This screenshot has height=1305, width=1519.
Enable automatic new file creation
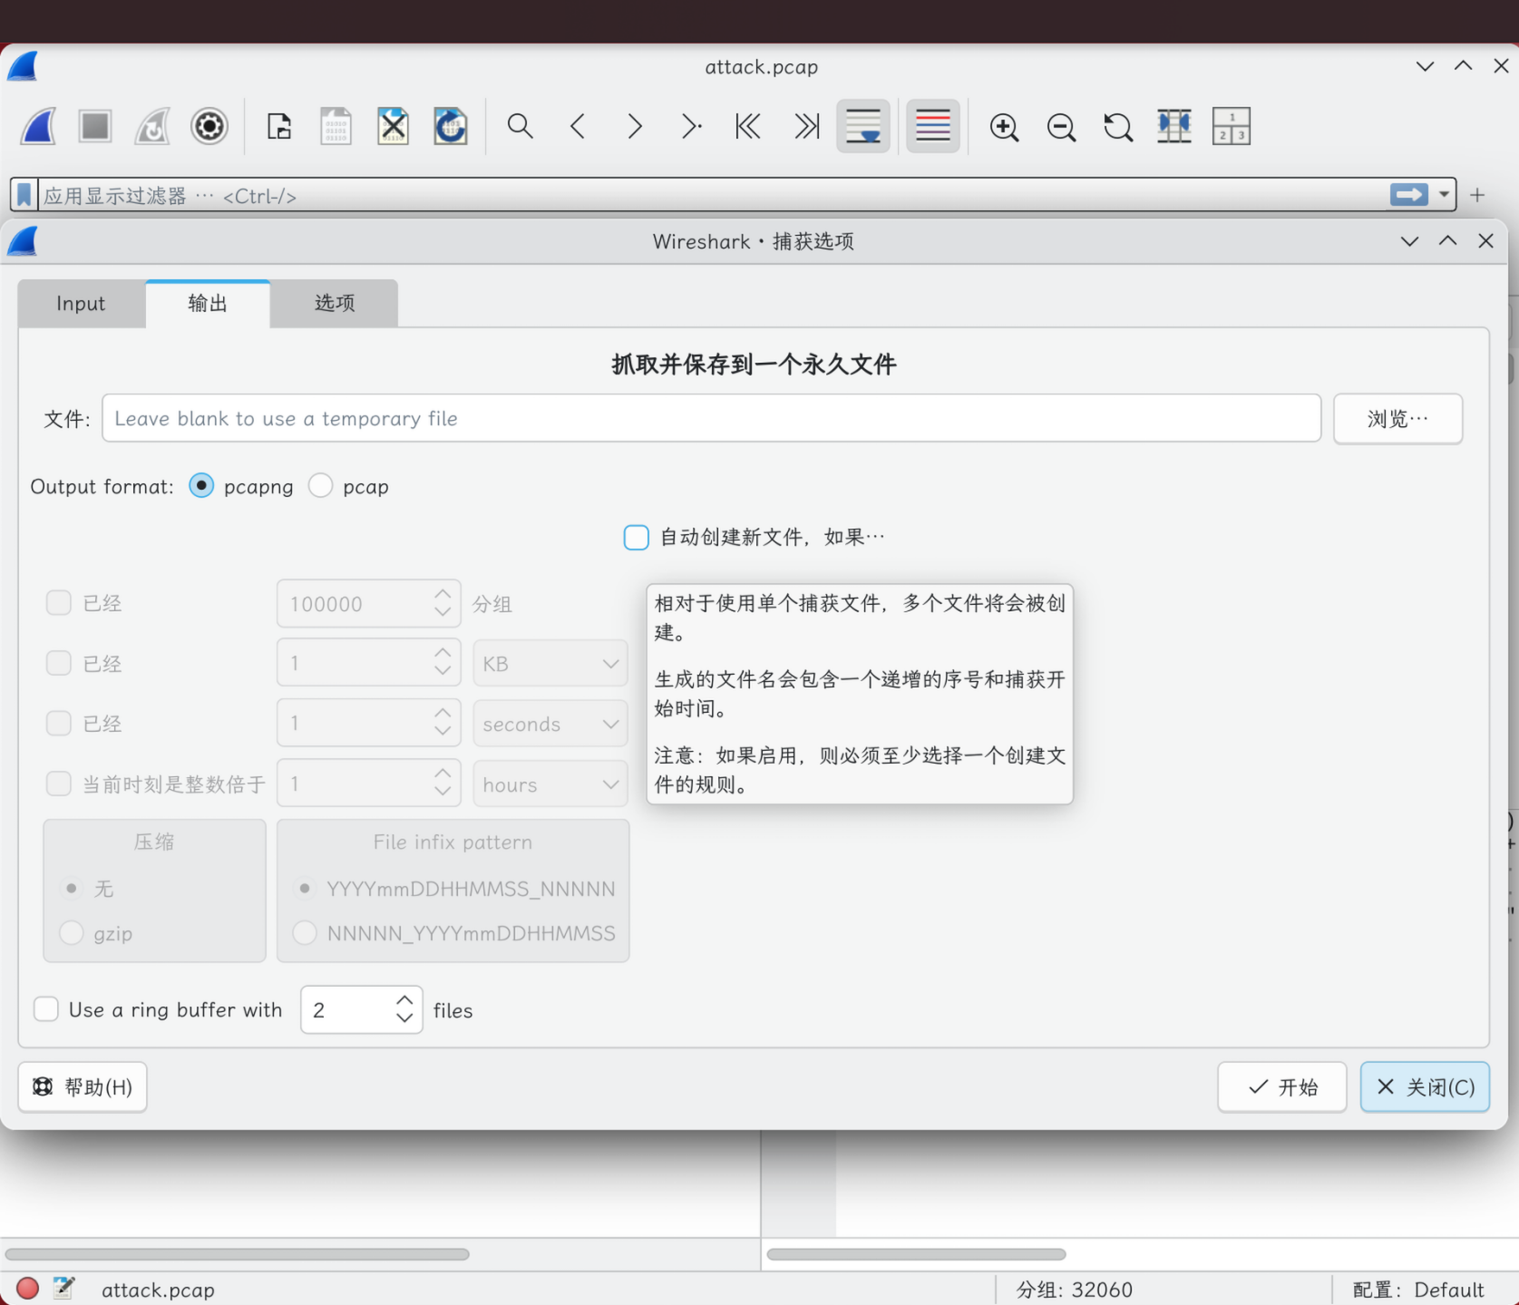point(637,537)
